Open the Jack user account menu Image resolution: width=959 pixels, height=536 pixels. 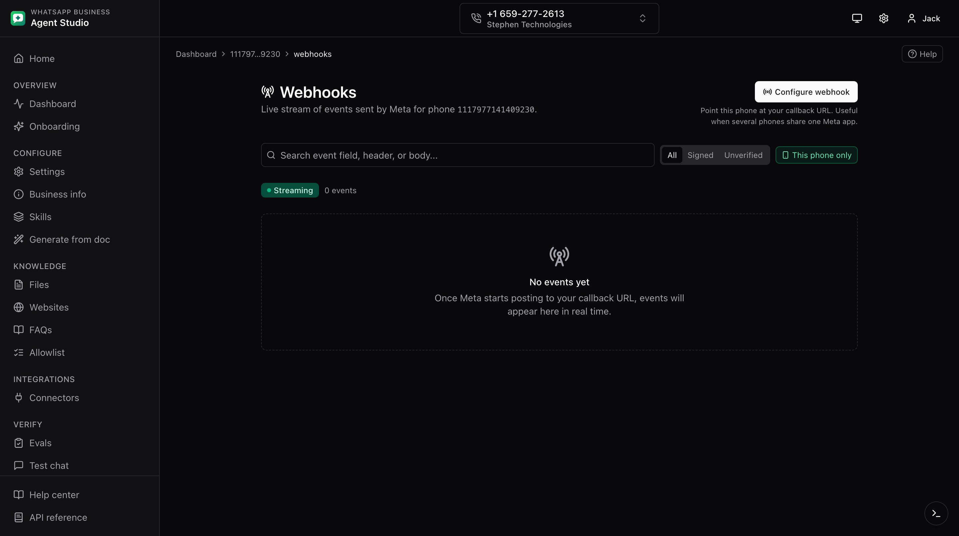click(924, 18)
